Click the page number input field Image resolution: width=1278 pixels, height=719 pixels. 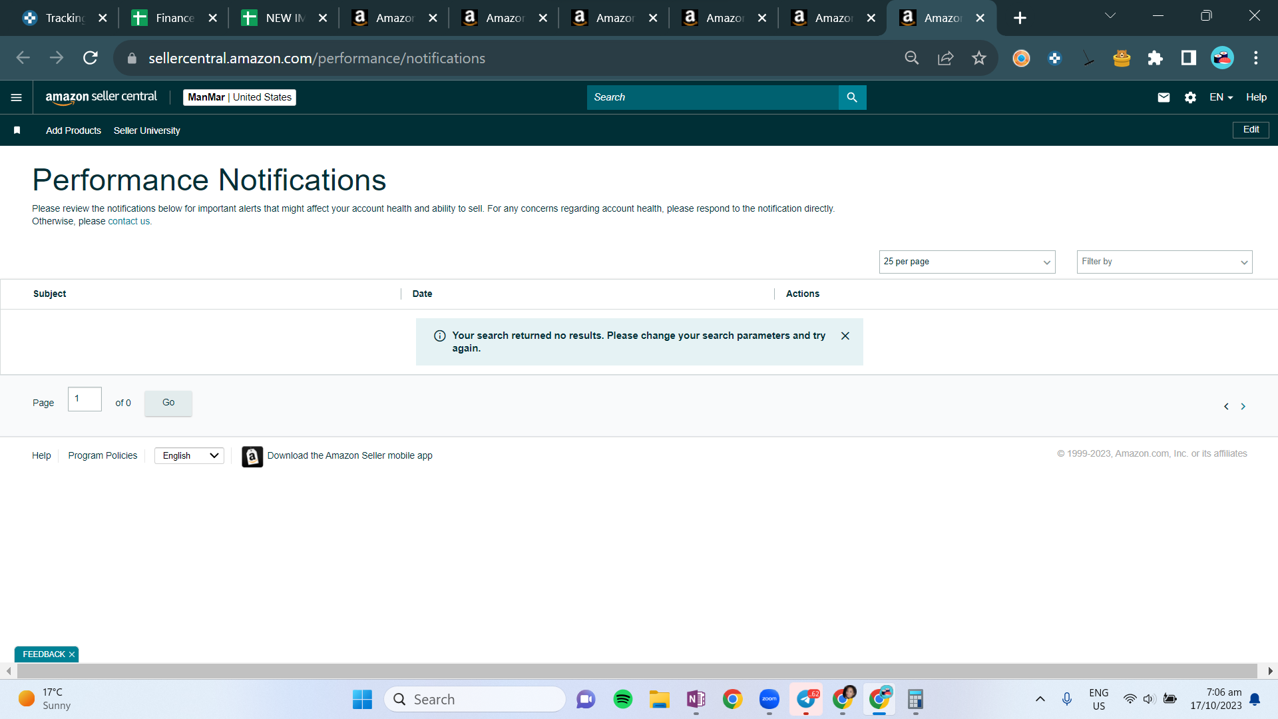(85, 399)
